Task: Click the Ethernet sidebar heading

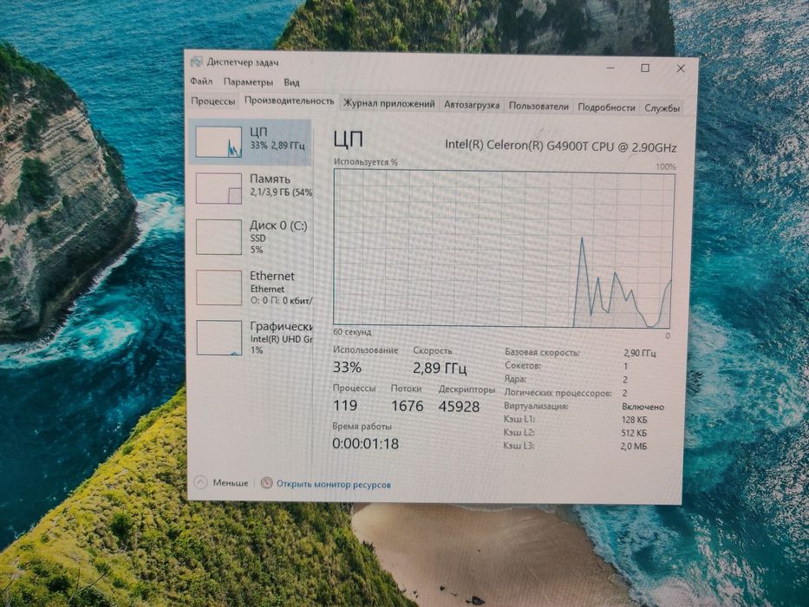Action: point(272,276)
